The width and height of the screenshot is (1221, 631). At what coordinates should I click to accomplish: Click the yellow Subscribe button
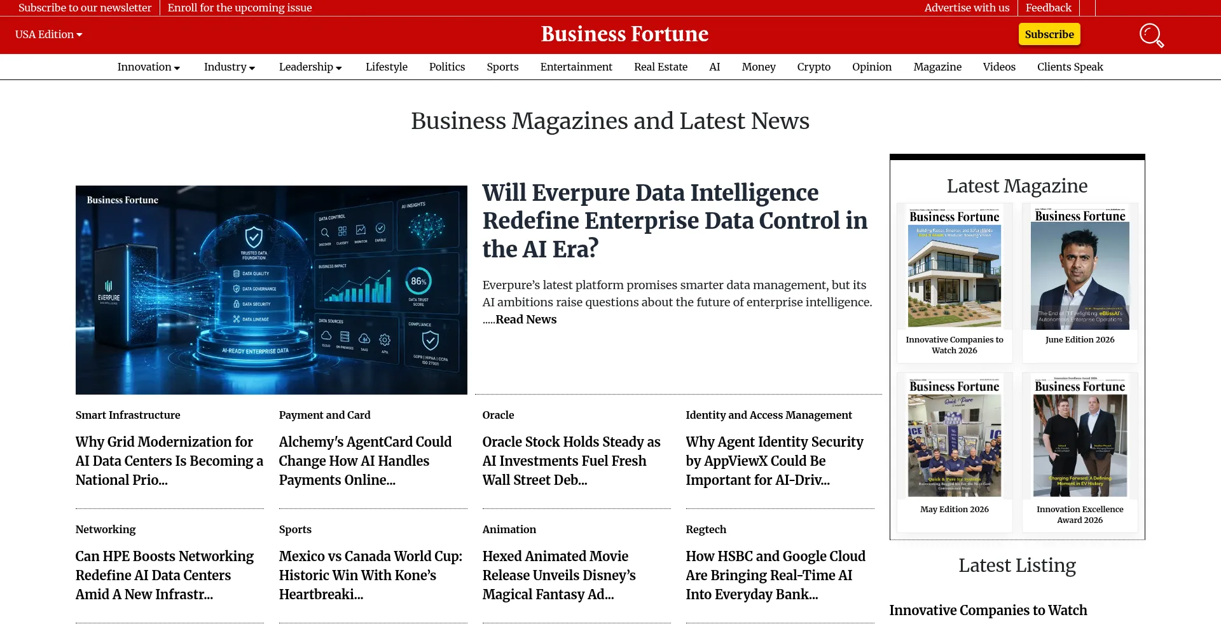(1049, 34)
